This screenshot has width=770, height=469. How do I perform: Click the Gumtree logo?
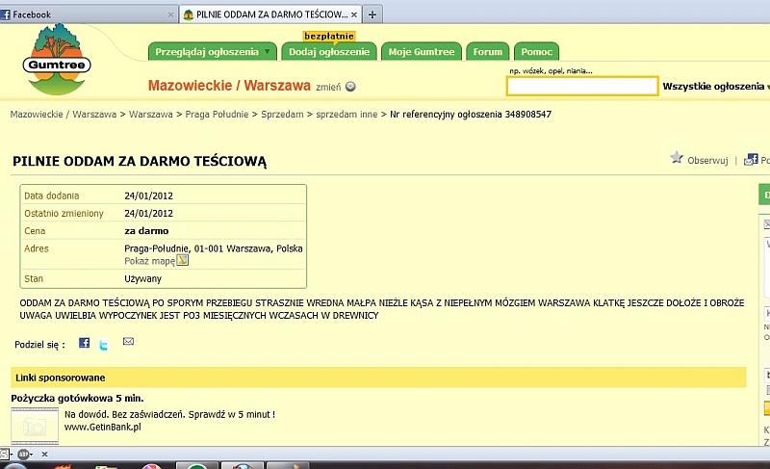pyautogui.click(x=63, y=60)
